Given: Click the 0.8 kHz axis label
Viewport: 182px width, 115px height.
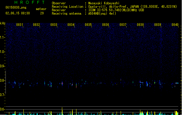Looking at the screenshot, I should click(2, 80).
